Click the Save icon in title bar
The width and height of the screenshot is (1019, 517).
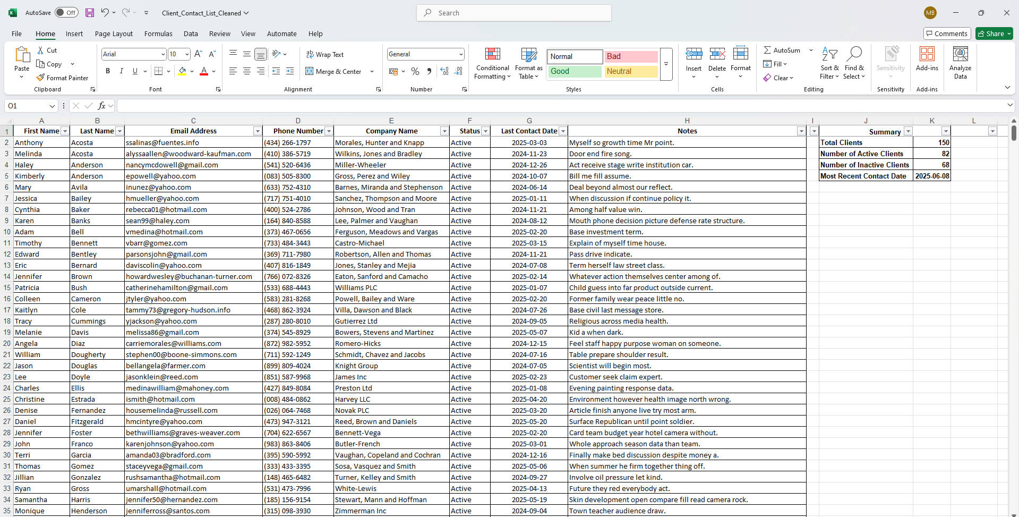pos(90,13)
